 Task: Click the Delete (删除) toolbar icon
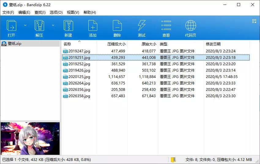[117, 26]
